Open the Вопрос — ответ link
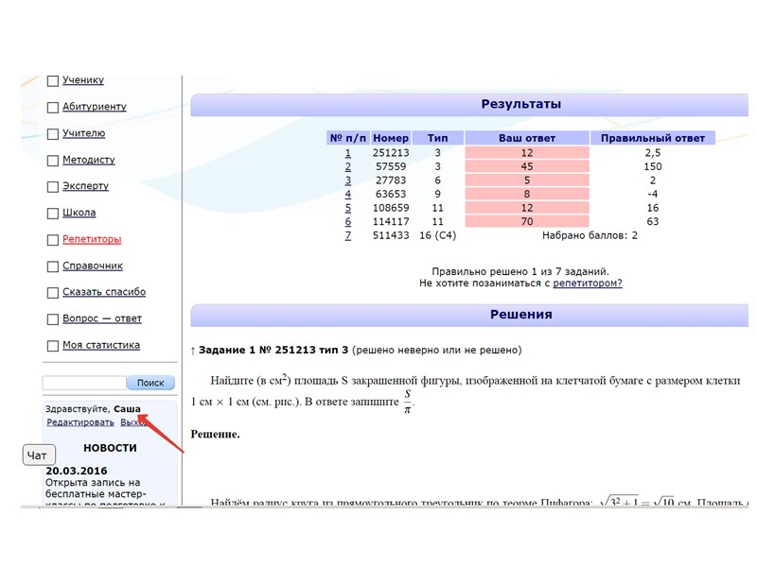The width and height of the screenshot is (757, 567). click(x=102, y=318)
